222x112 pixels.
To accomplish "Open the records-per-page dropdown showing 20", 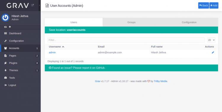I will [x=211, y=40].
